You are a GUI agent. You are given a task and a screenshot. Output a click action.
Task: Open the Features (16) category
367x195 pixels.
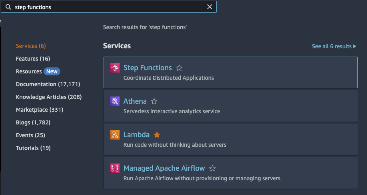[x=33, y=59]
